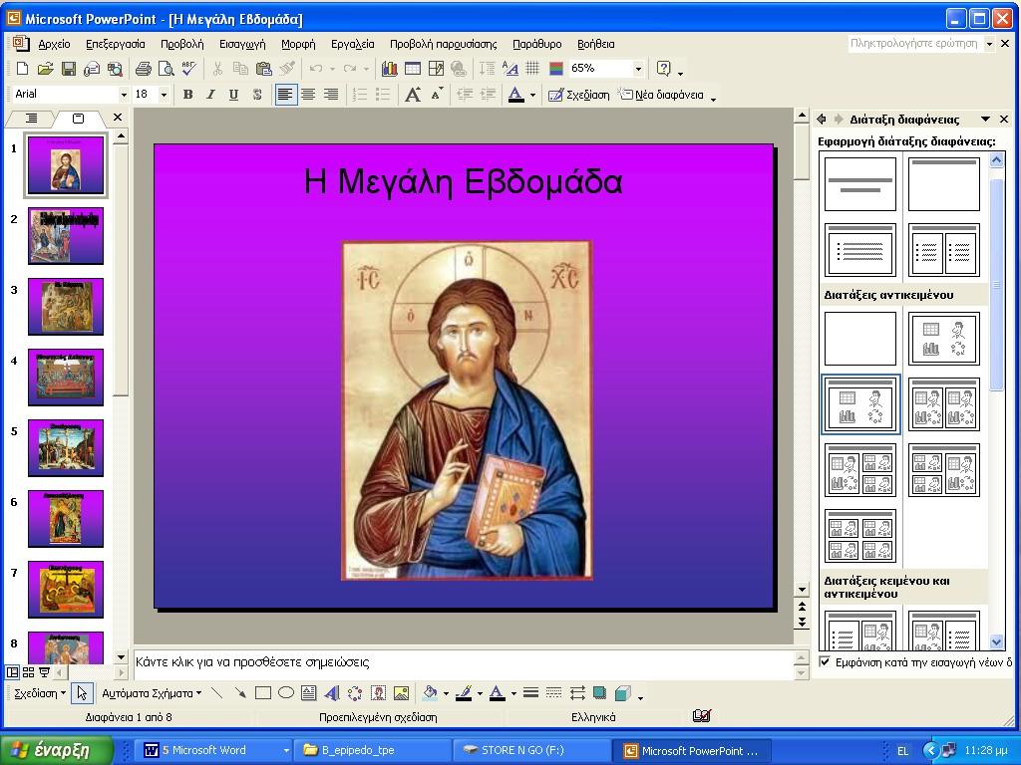
Task: Open Shadow Style on the drawing toolbar
Action: 599,693
